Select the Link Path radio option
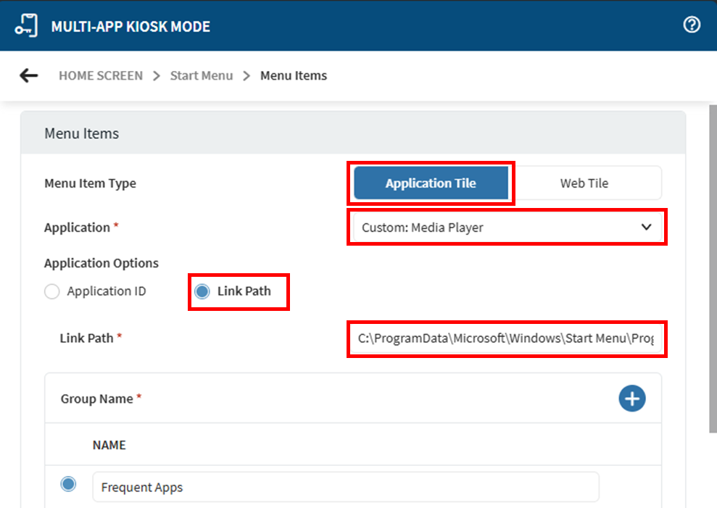The height and width of the screenshot is (508, 717). pos(203,291)
